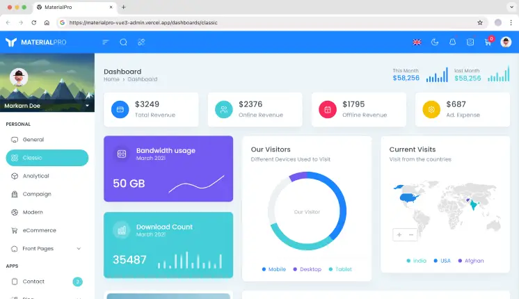
Task: Click the Total Revenue card icon
Action: (120, 109)
